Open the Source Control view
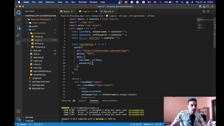The height and width of the screenshot is (126, 224). [x=19, y=27]
